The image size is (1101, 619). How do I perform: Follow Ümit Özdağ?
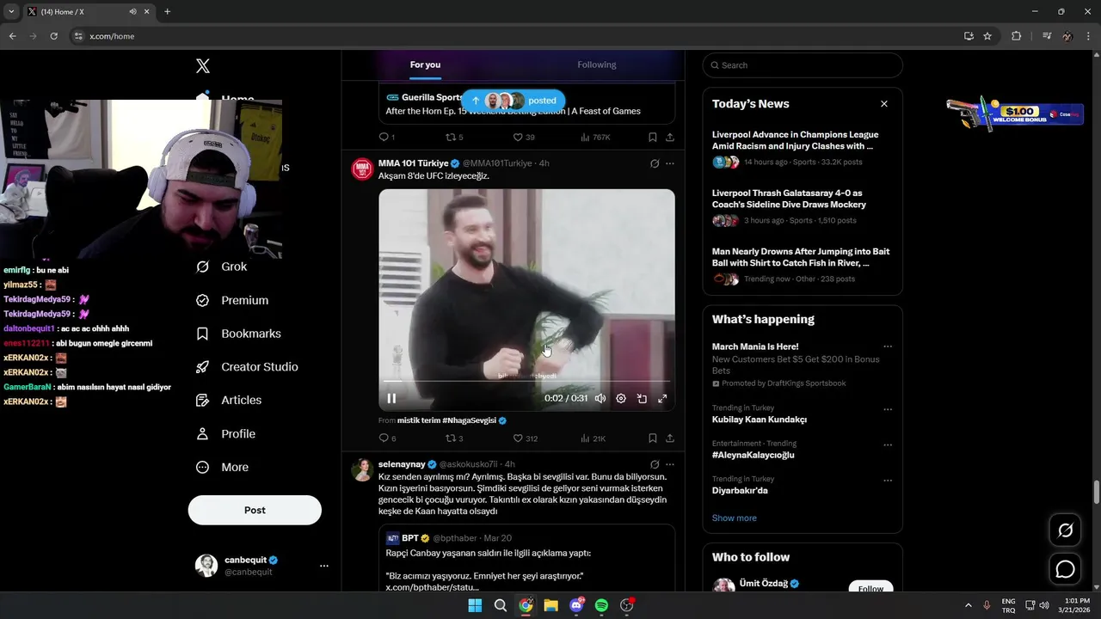pyautogui.click(x=870, y=588)
